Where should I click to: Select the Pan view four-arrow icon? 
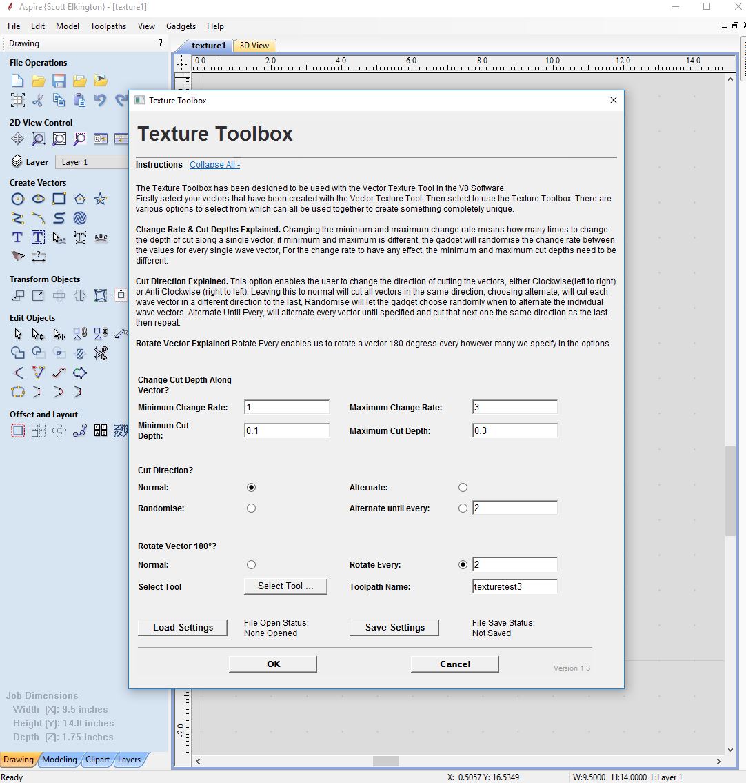tap(17, 139)
